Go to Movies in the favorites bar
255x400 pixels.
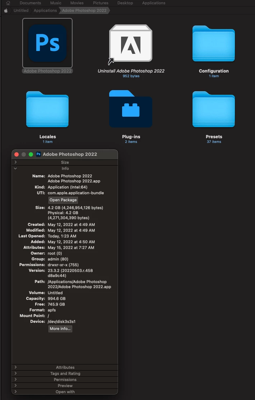[x=77, y=3]
